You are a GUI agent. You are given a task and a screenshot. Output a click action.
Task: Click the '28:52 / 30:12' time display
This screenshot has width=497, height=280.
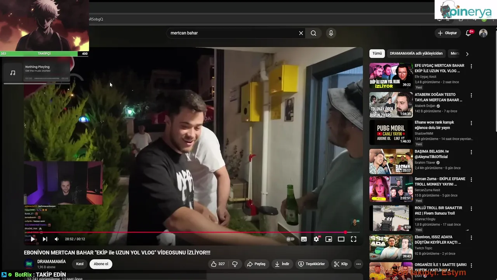75,239
